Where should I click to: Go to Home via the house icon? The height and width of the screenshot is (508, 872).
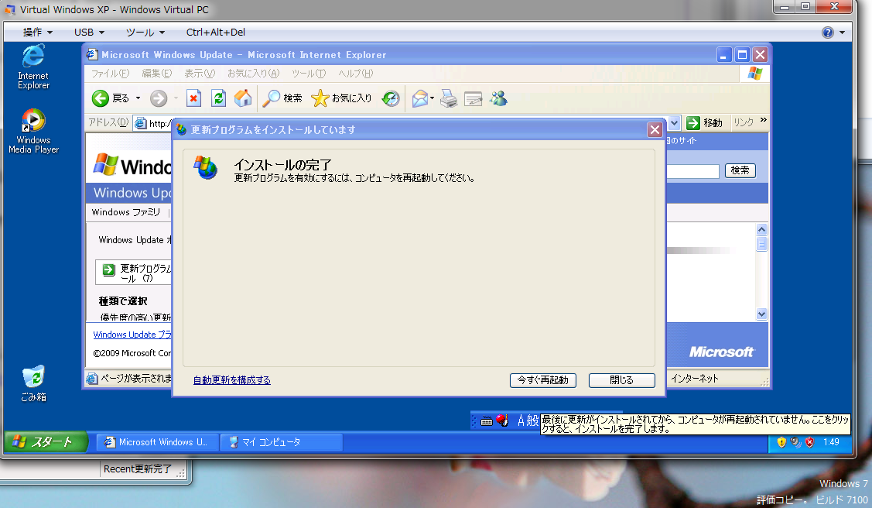242,98
